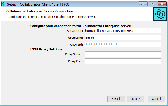Screen dimensions: 168x106
Task: Go back with the < Back button
Action: tap(116, 99)
